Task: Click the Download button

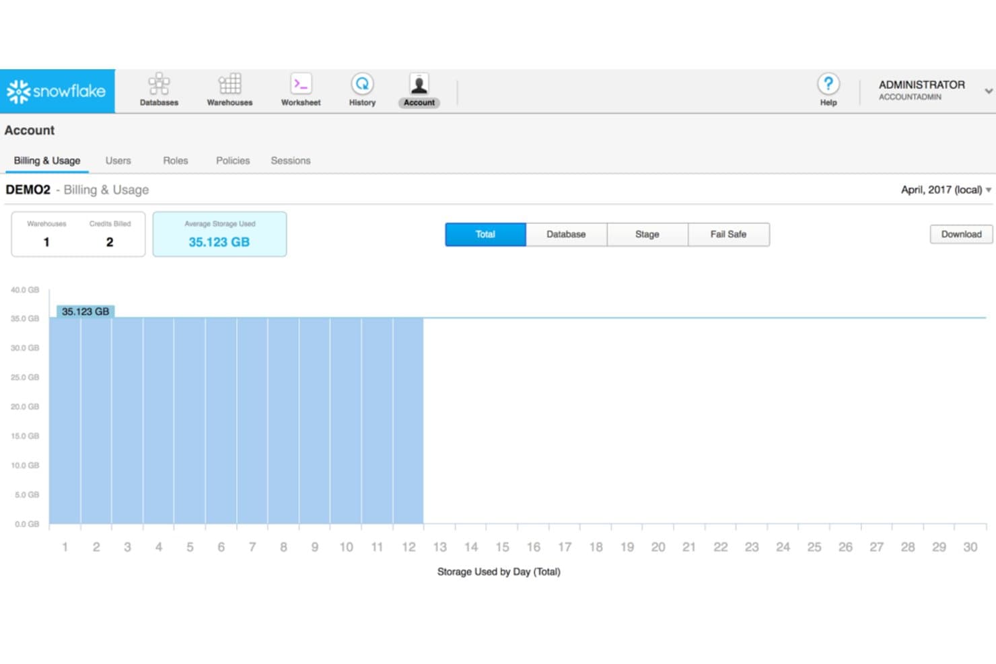Action: (x=961, y=234)
